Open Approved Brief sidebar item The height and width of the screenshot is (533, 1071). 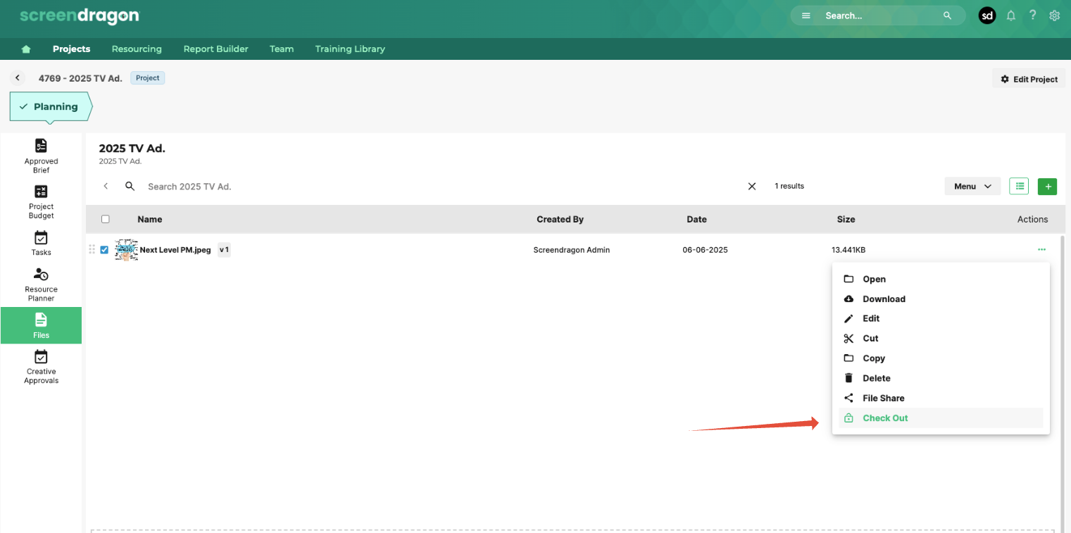point(41,156)
